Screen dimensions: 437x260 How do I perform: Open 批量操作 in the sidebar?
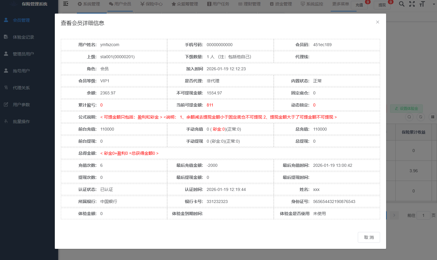(x=21, y=122)
